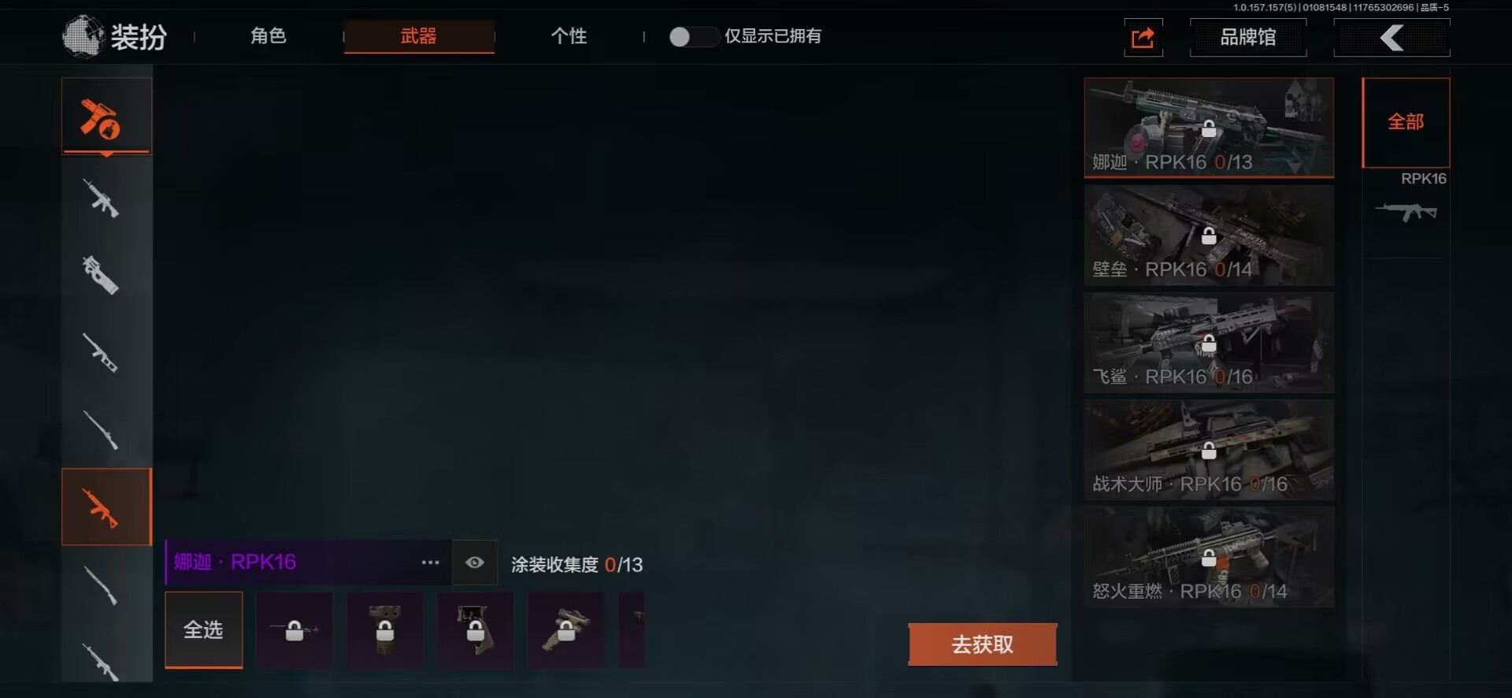The width and height of the screenshot is (1512, 698).
Task: Select the locked scope attachment
Action: point(566,629)
